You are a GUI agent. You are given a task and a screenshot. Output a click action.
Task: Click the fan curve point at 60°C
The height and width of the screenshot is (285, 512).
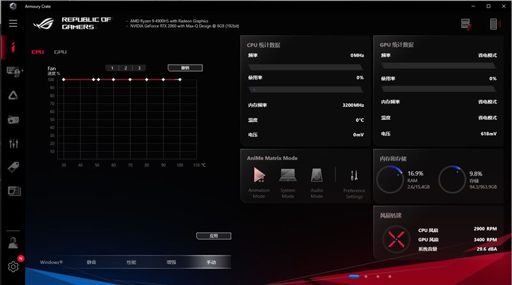click(114, 79)
